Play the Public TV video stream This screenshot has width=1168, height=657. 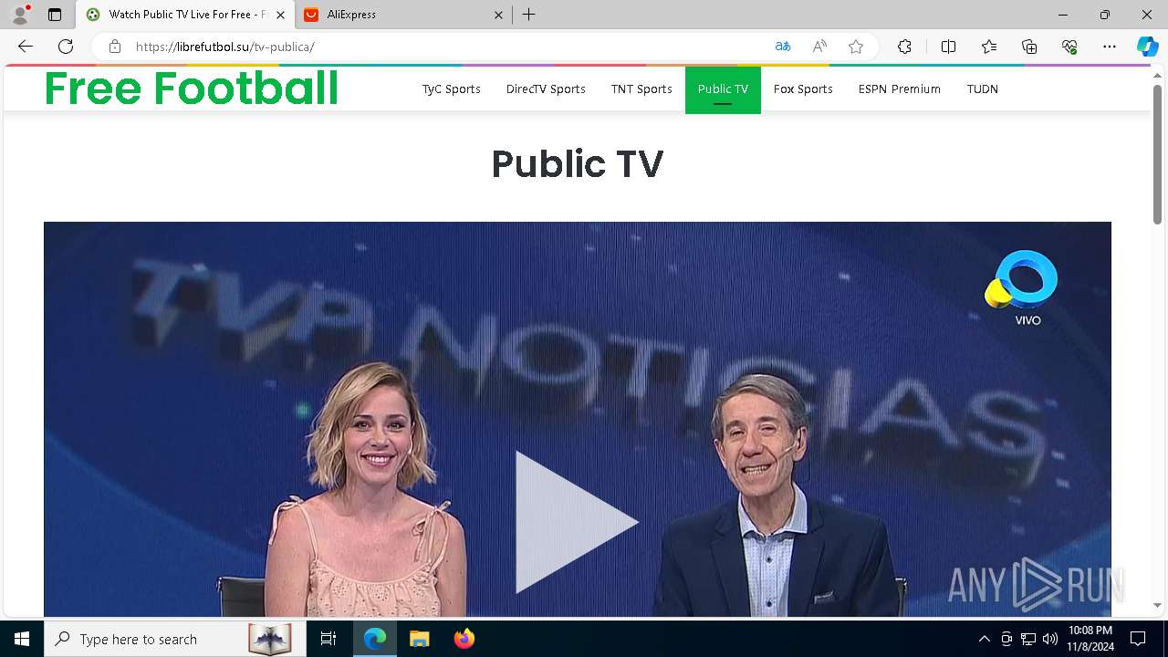[x=577, y=522]
